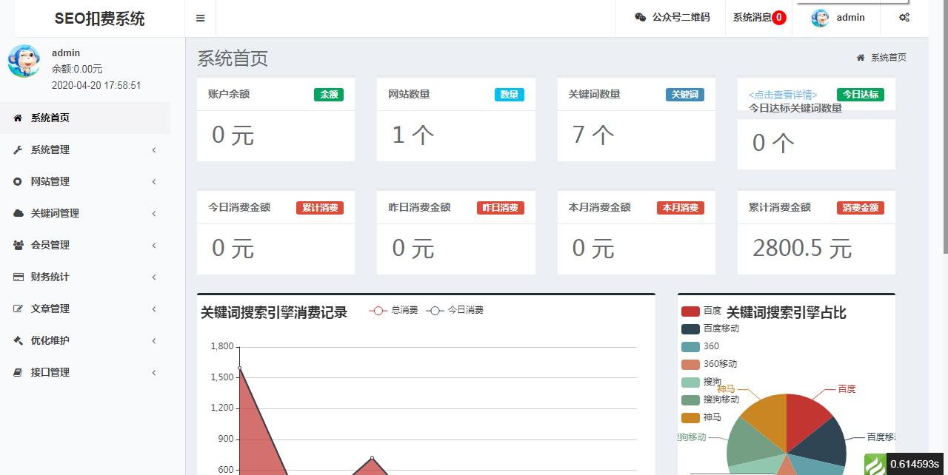Click the blue 数量 badge
Viewport: 948px width, 475px height.
coord(510,95)
